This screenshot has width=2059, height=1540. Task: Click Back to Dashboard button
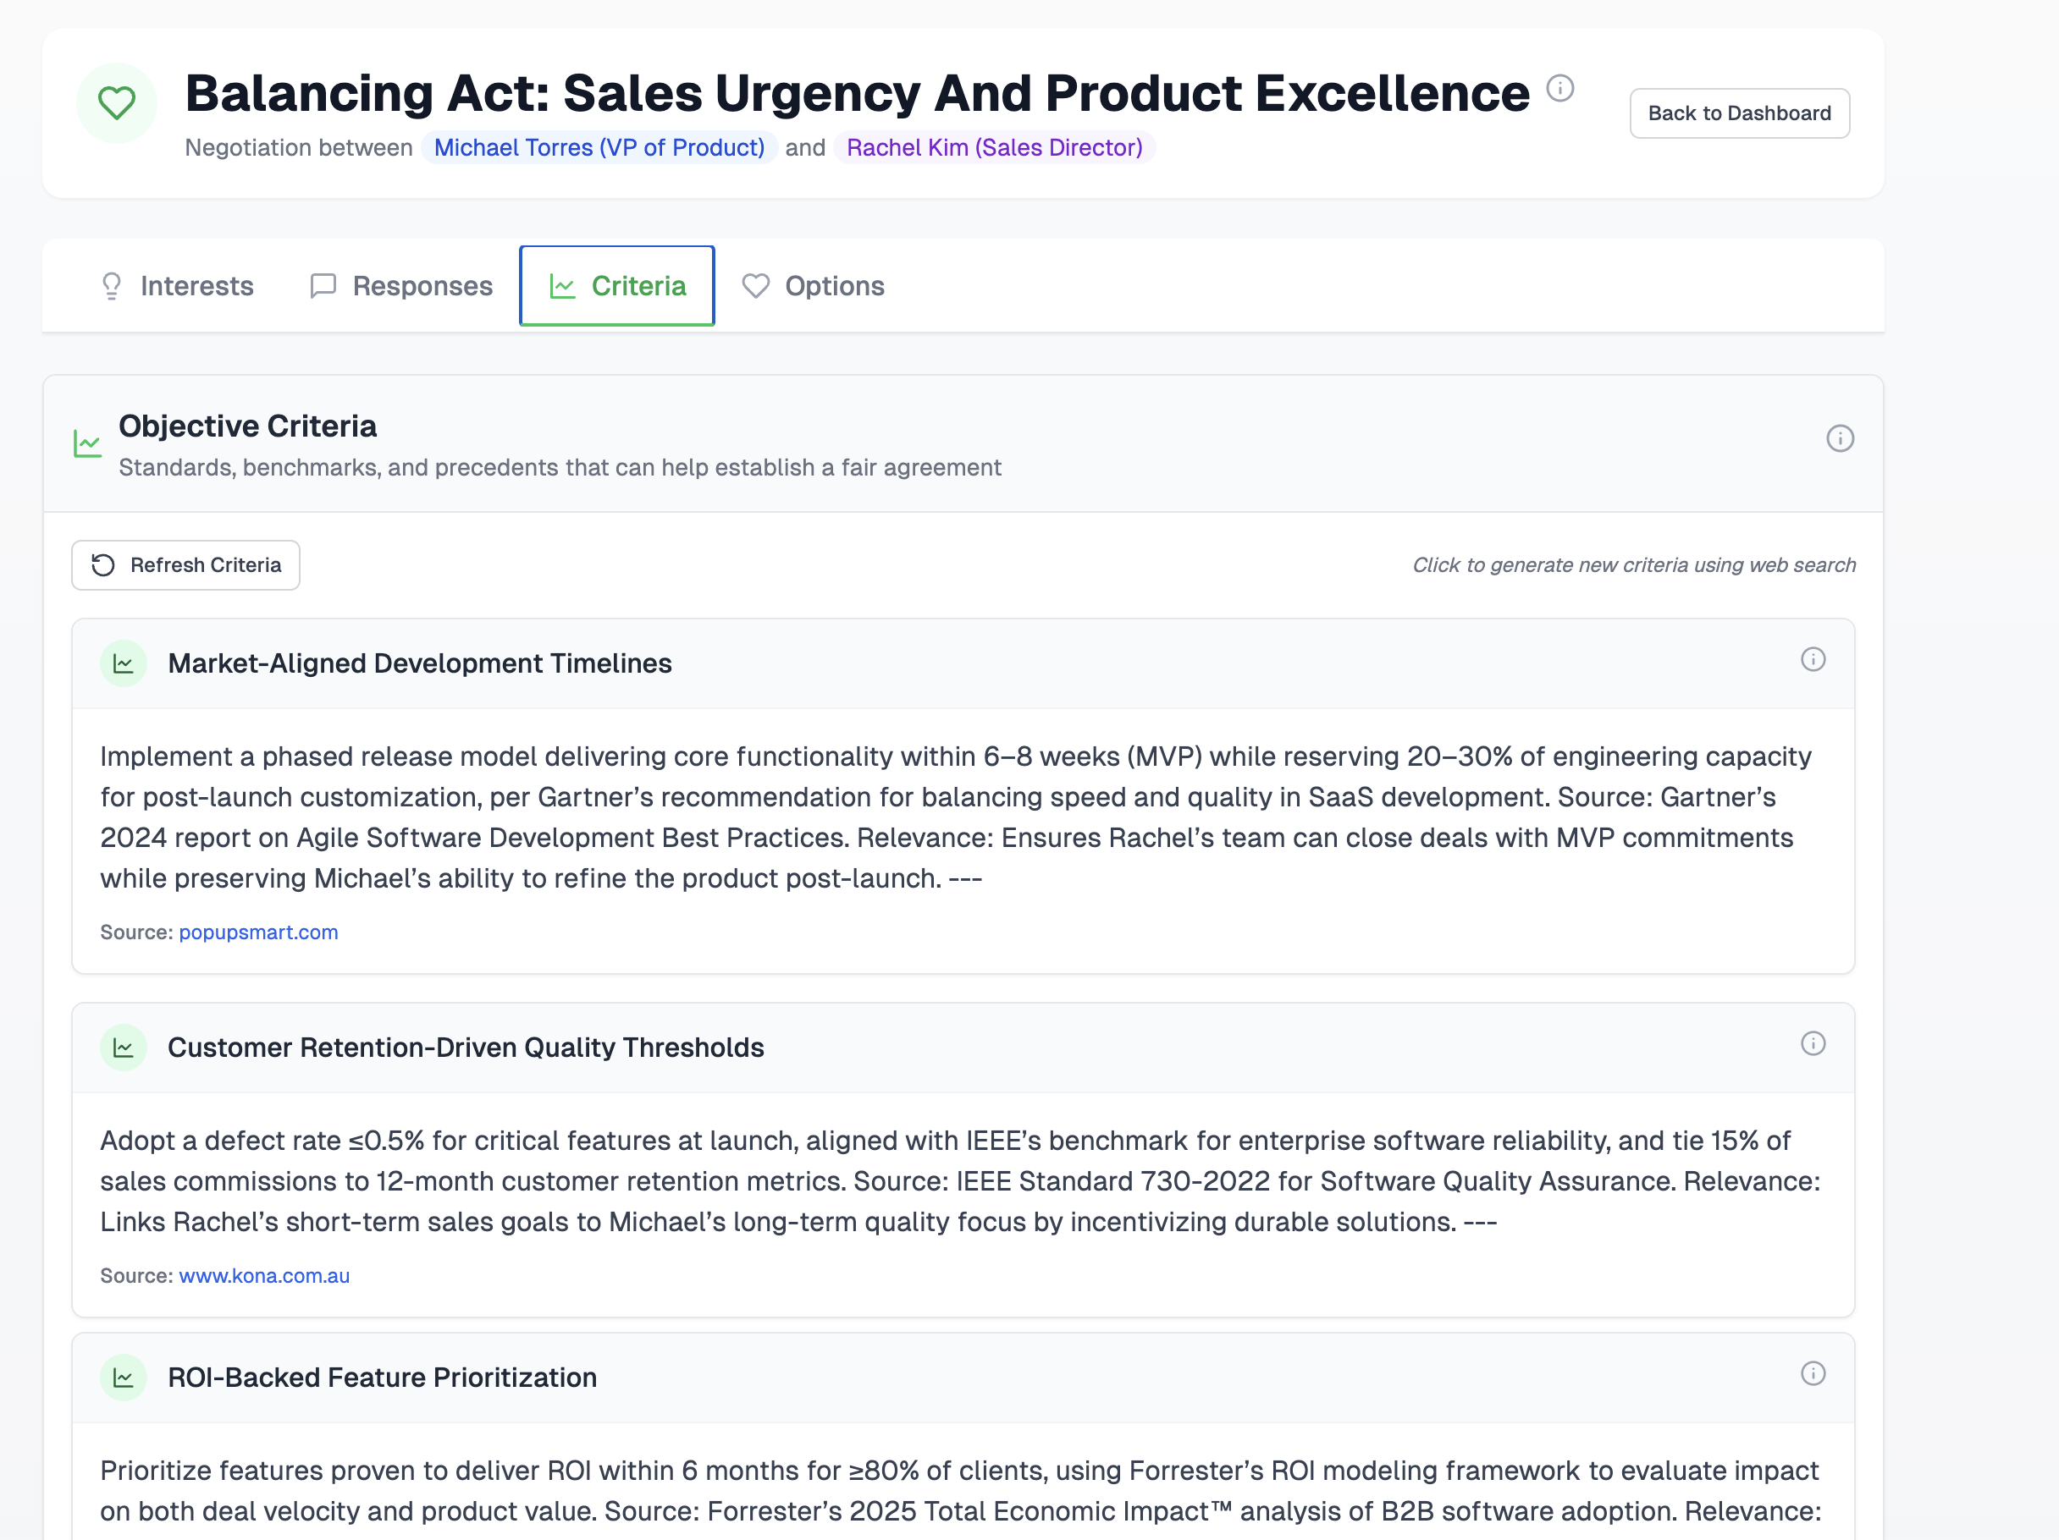click(x=1739, y=113)
